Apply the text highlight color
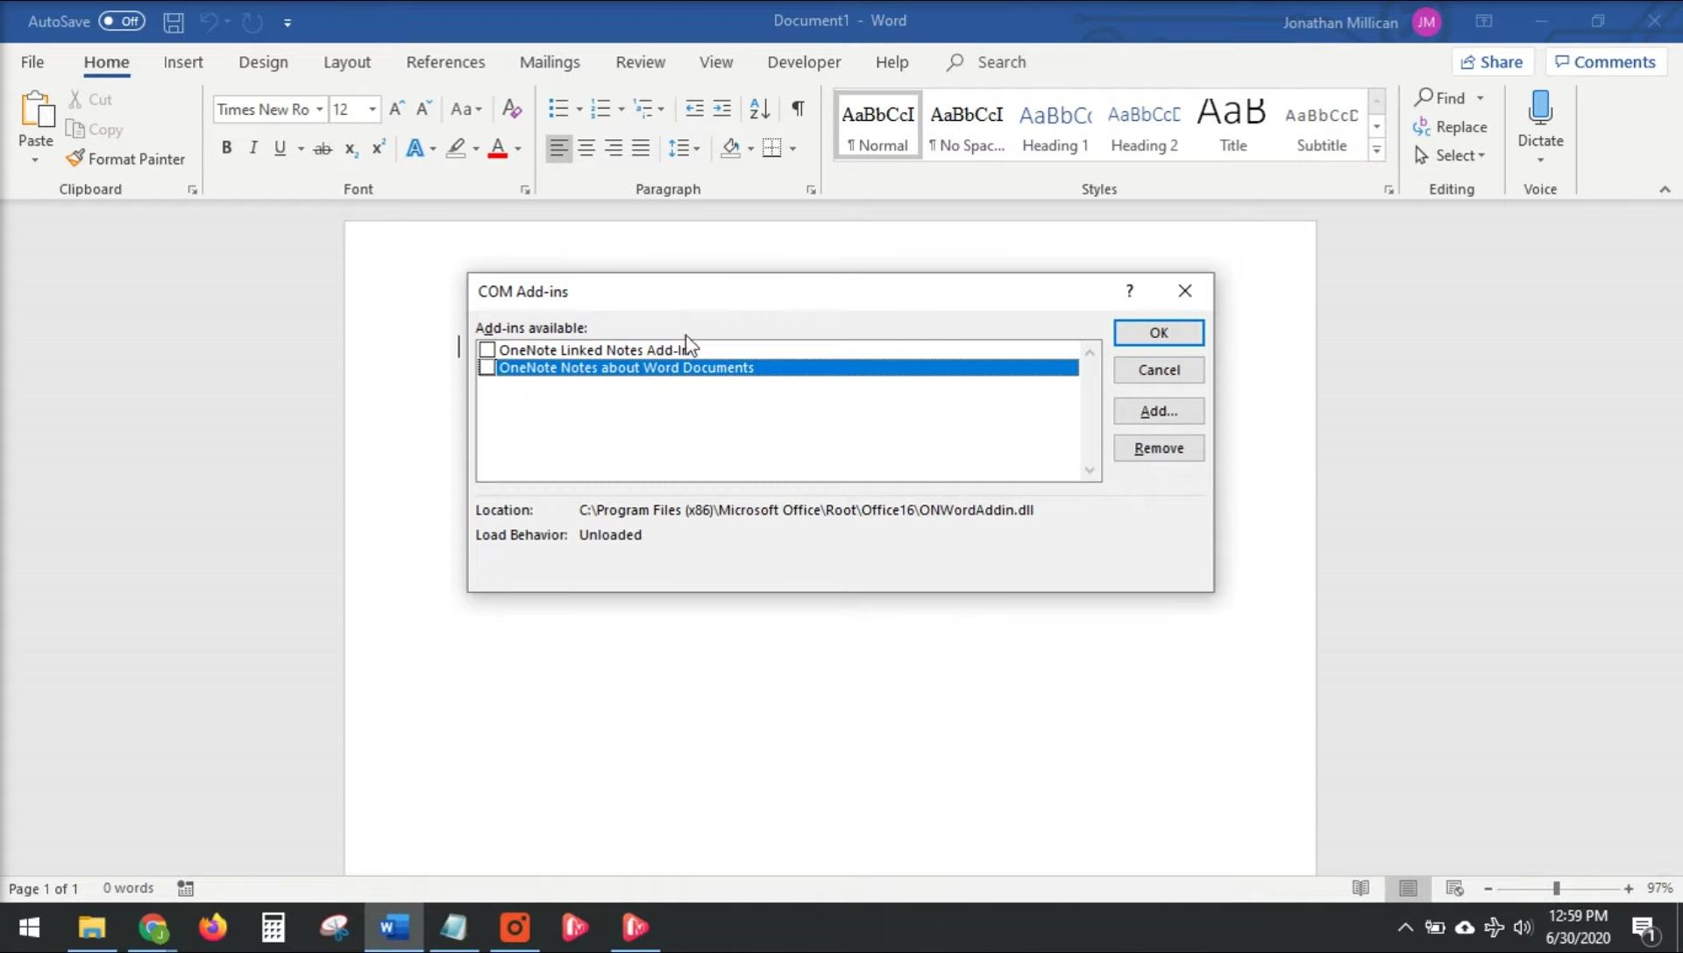The width and height of the screenshot is (1683, 953). (456, 148)
